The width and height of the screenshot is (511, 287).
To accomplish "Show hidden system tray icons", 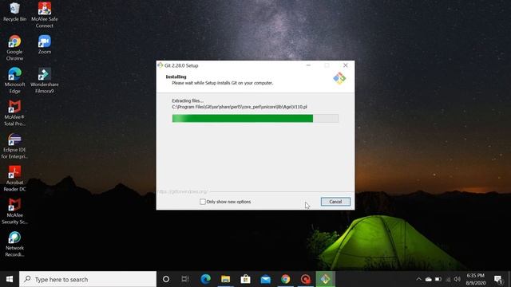I will click(418, 279).
